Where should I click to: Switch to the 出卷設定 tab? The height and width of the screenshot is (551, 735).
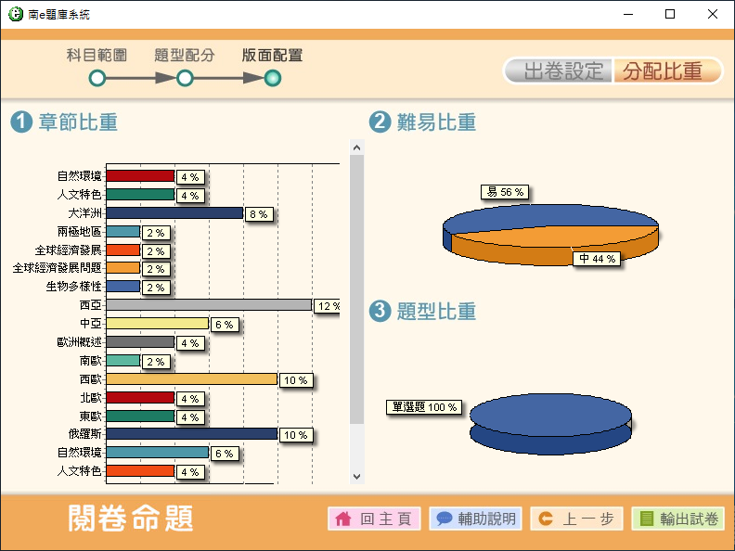tap(560, 71)
